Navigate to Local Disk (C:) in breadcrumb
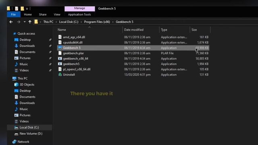 click(x=69, y=22)
